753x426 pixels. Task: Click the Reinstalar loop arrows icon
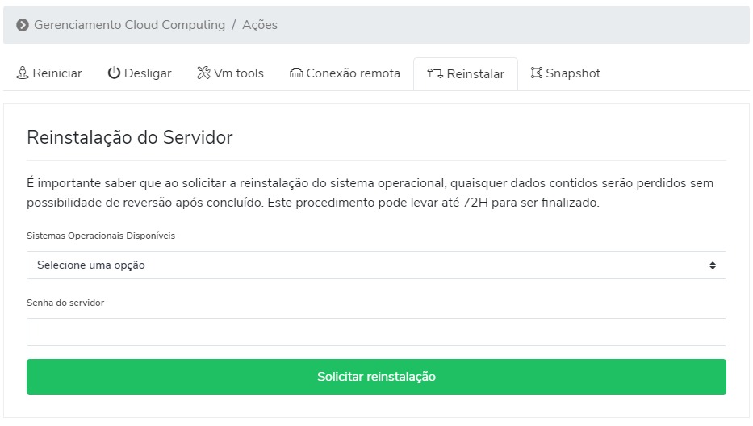(x=435, y=73)
